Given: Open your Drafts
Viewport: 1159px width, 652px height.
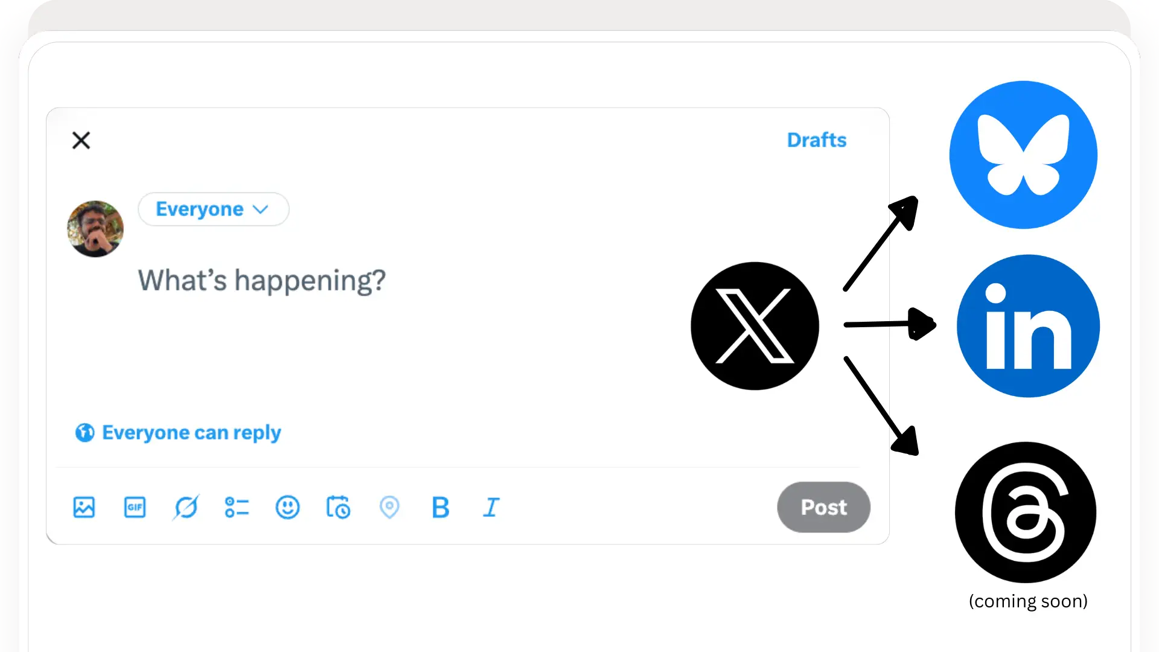Looking at the screenshot, I should tap(816, 139).
